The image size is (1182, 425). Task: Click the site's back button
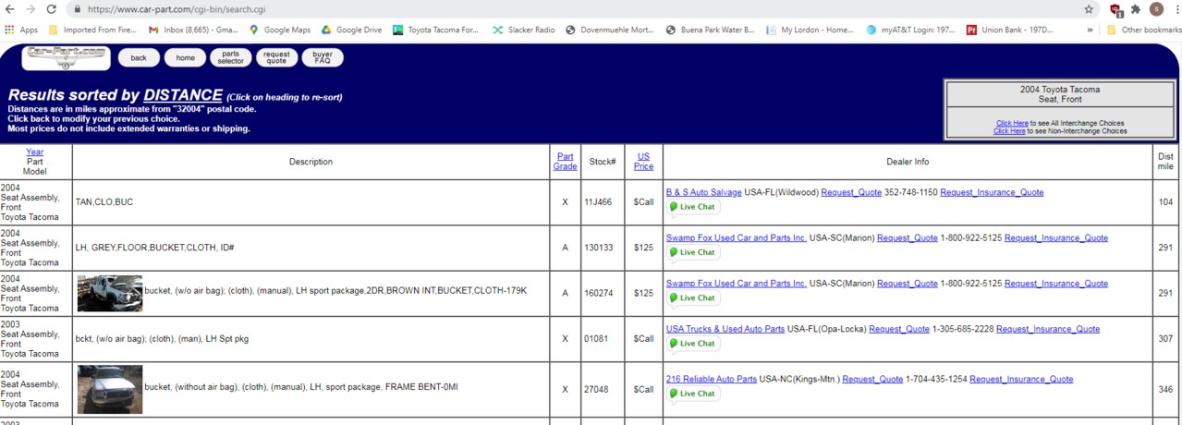[x=139, y=57]
